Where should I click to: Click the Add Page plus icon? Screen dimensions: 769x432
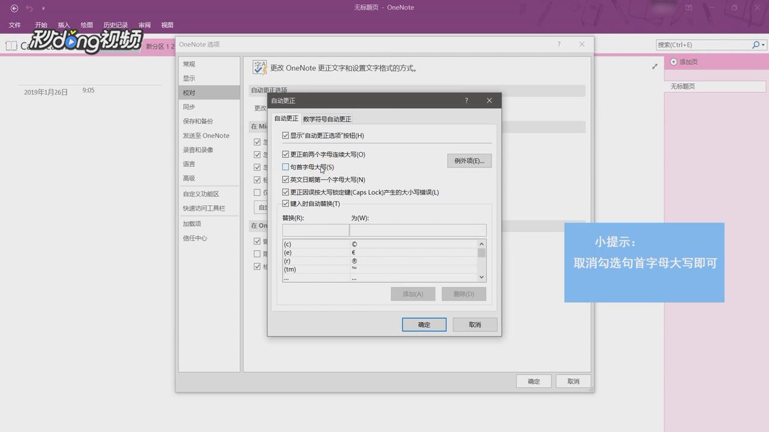[673, 62]
